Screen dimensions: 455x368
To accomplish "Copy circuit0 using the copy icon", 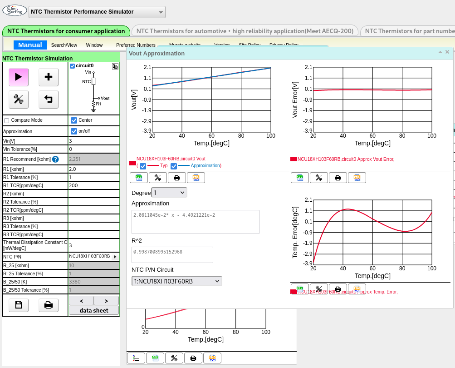I will (x=115, y=66).
